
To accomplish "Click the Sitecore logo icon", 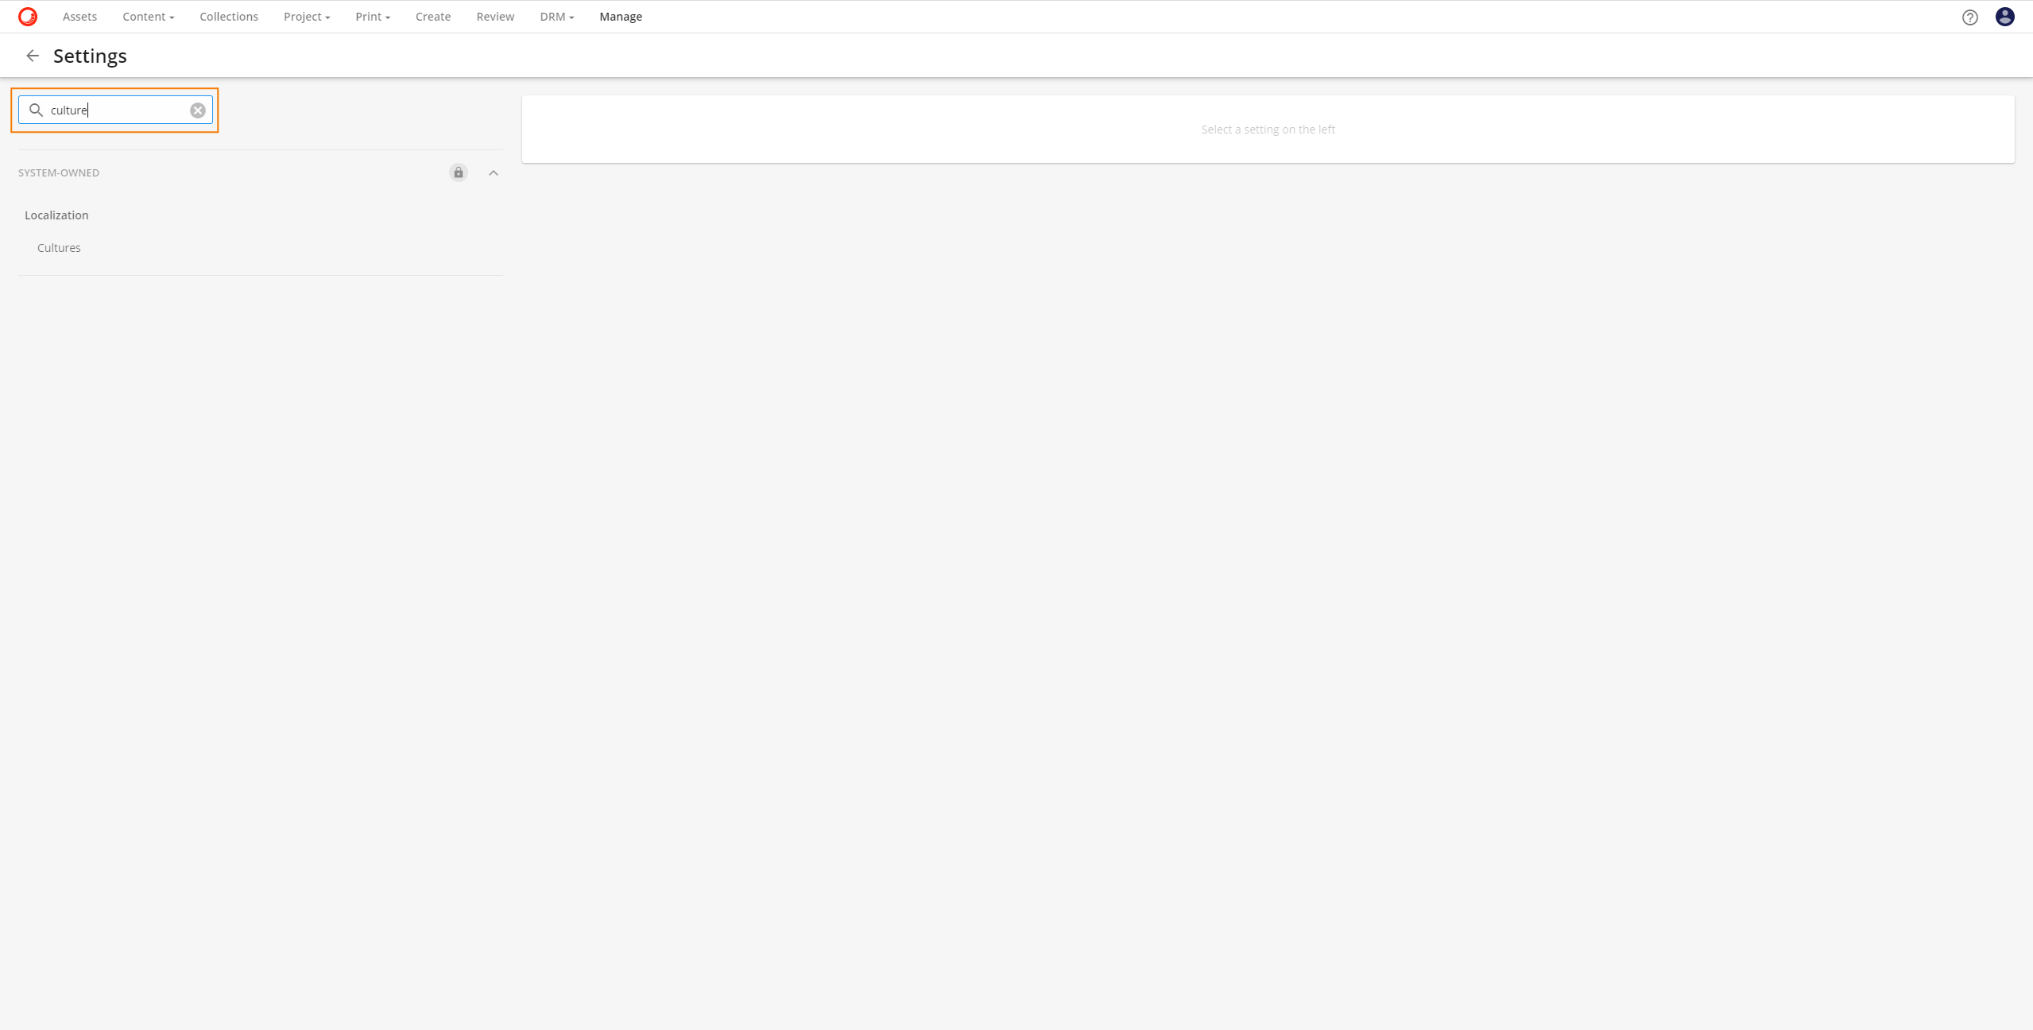I will (x=28, y=17).
